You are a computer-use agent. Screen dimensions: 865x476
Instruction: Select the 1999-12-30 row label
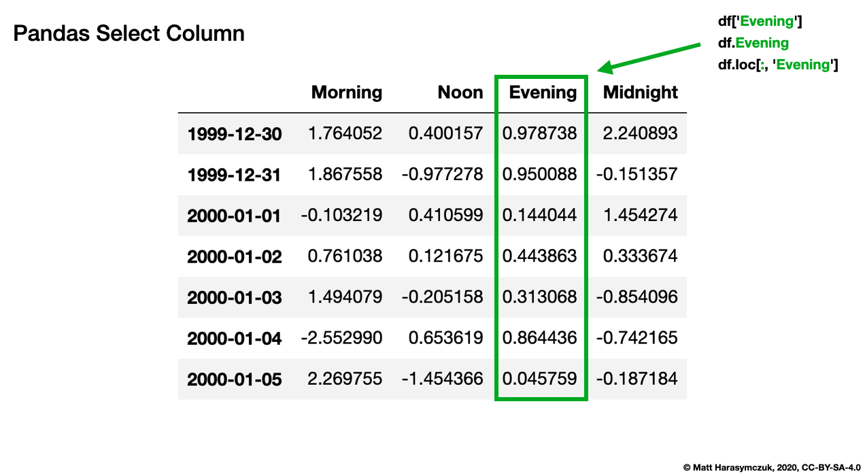pos(235,134)
